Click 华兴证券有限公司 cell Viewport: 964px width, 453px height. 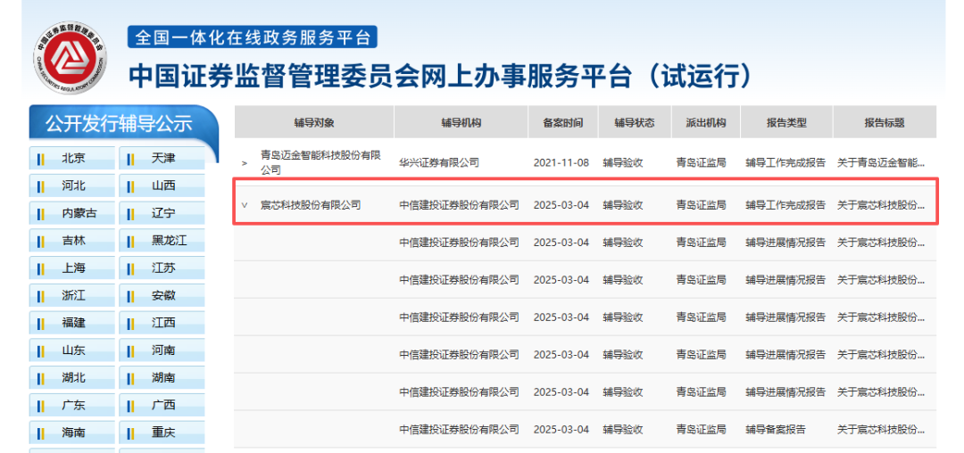[x=439, y=163]
